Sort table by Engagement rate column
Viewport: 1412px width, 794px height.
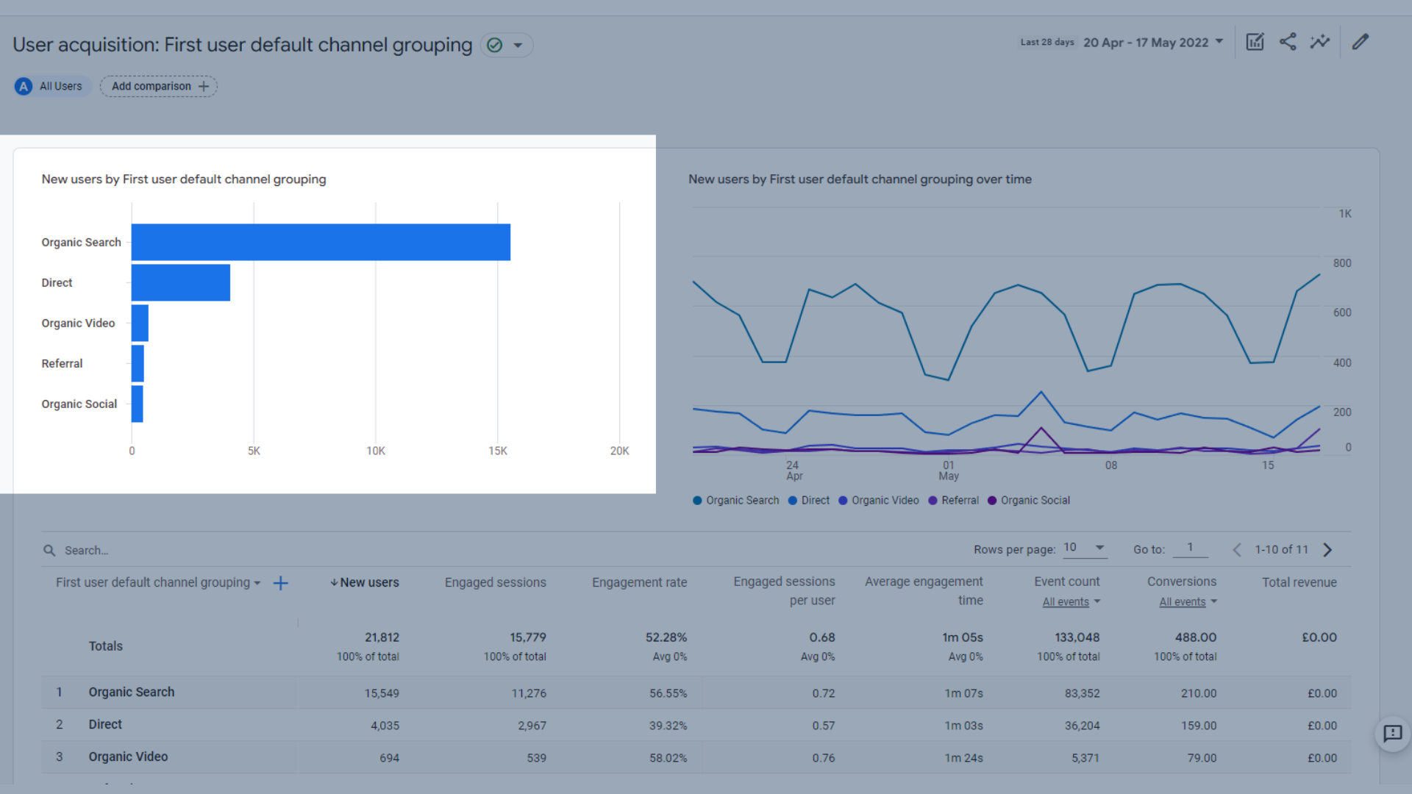[x=639, y=582]
